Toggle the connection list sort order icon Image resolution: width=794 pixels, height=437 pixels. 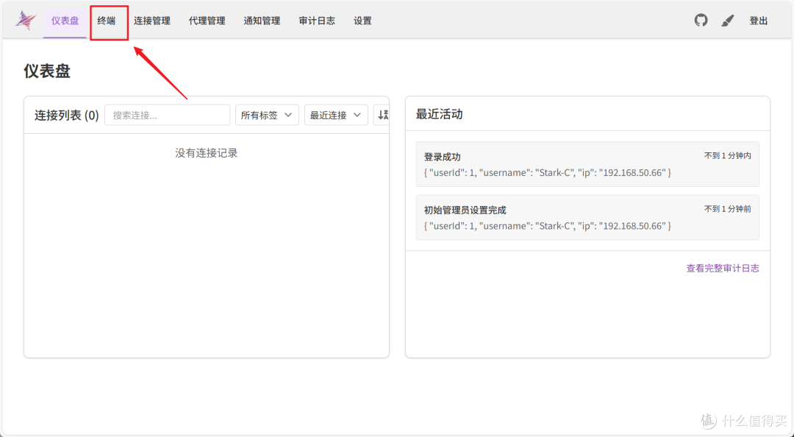(x=383, y=115)
